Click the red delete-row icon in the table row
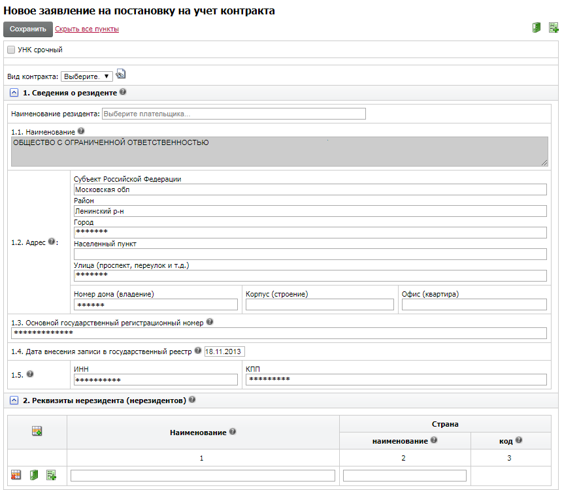562x490 pixels. 16,475
